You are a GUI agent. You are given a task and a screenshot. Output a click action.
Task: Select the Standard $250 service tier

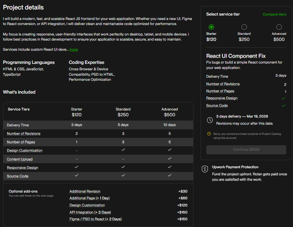click(244, 27)
